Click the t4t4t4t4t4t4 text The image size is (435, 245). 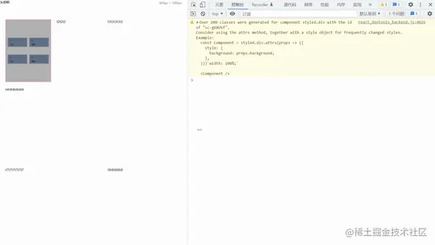point(14,90)
